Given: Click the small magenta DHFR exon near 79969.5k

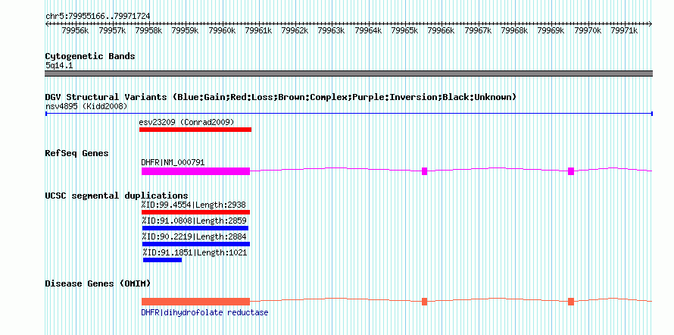Looking at the screenshot, I should click(x=571, y=171).
